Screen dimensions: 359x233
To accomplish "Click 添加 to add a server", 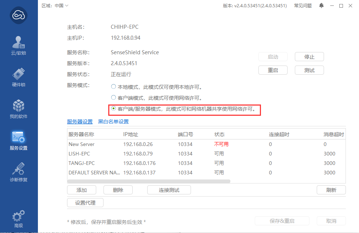I will (82, 190).
